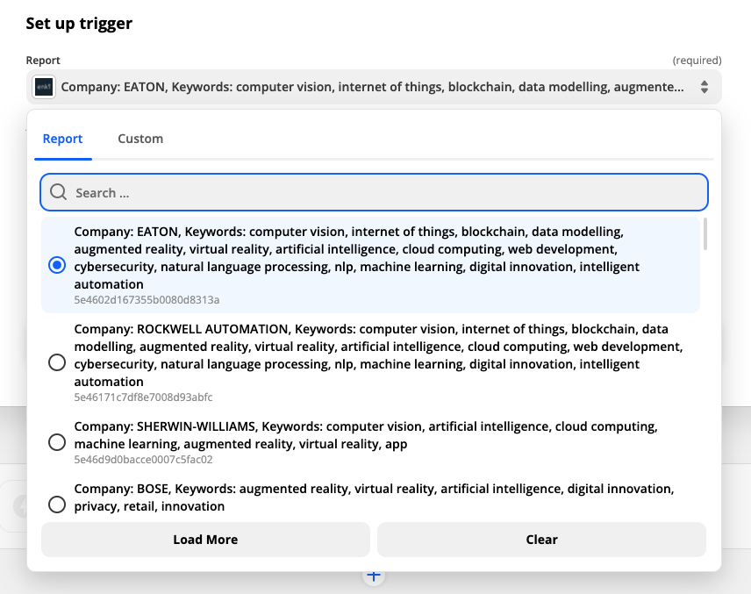
Task: Click the blue plus icon below the panel
Action: coord(374,576)
